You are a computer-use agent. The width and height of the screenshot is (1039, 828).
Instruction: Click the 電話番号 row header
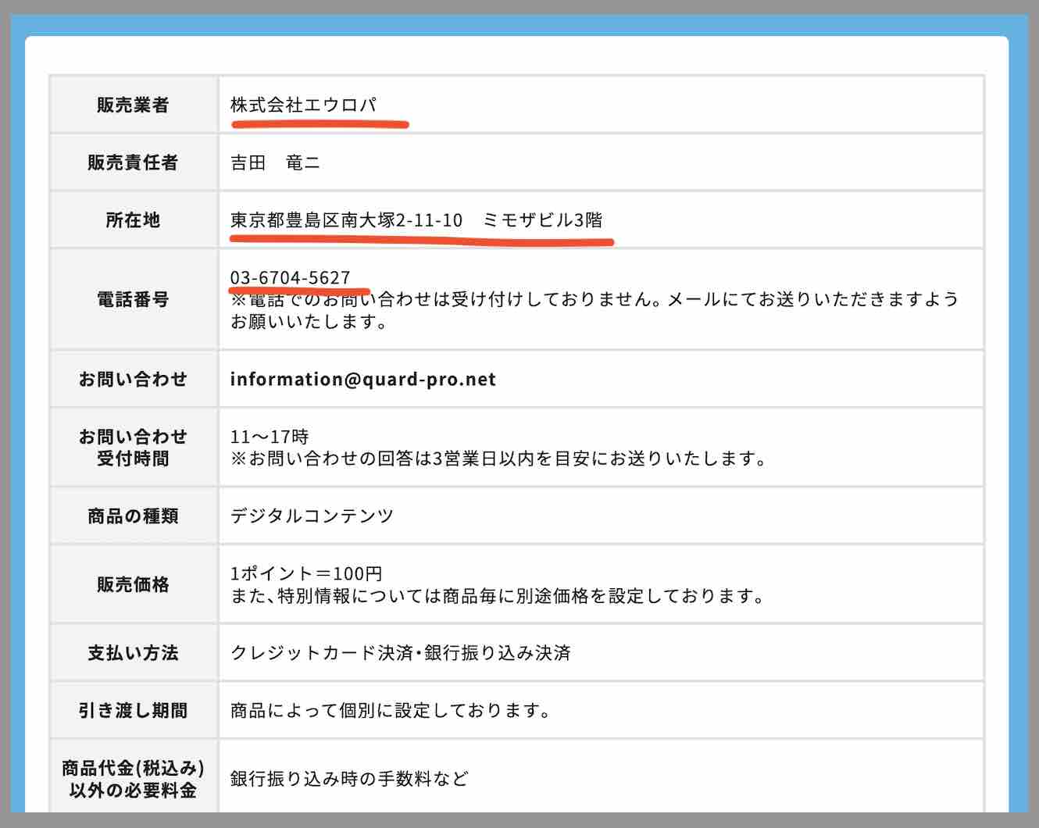(133, 299)
